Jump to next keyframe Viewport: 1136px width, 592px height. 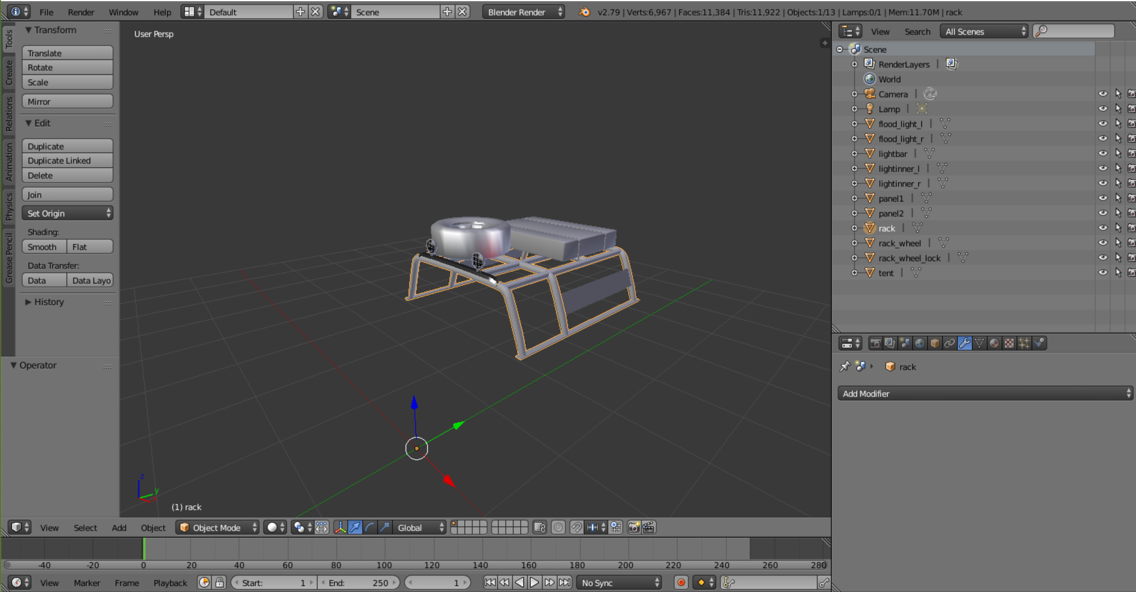coord(549,583)
